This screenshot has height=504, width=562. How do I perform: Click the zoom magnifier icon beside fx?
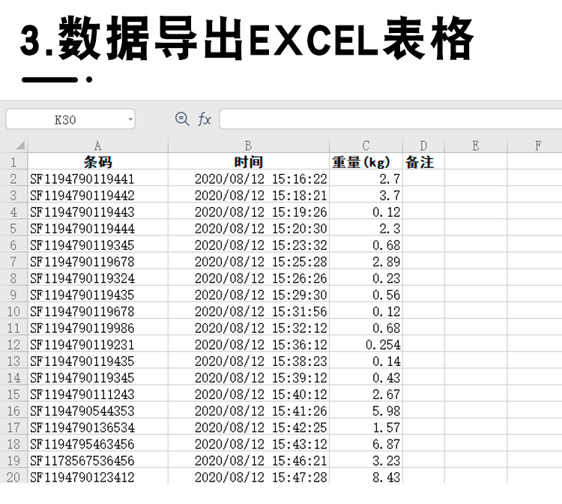pyautogui.click(x=182, y=118)
